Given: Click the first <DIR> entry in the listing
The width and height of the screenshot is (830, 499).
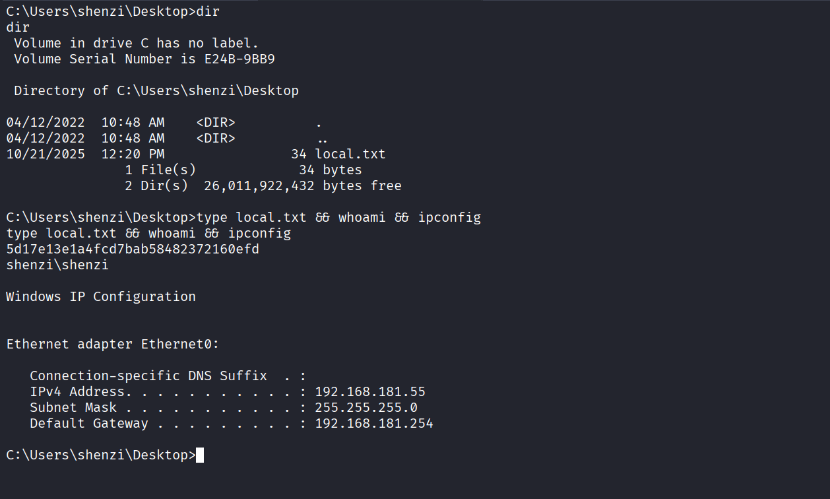Looking at the screenshot, I should pyautogui.click(x=216, y=122).
